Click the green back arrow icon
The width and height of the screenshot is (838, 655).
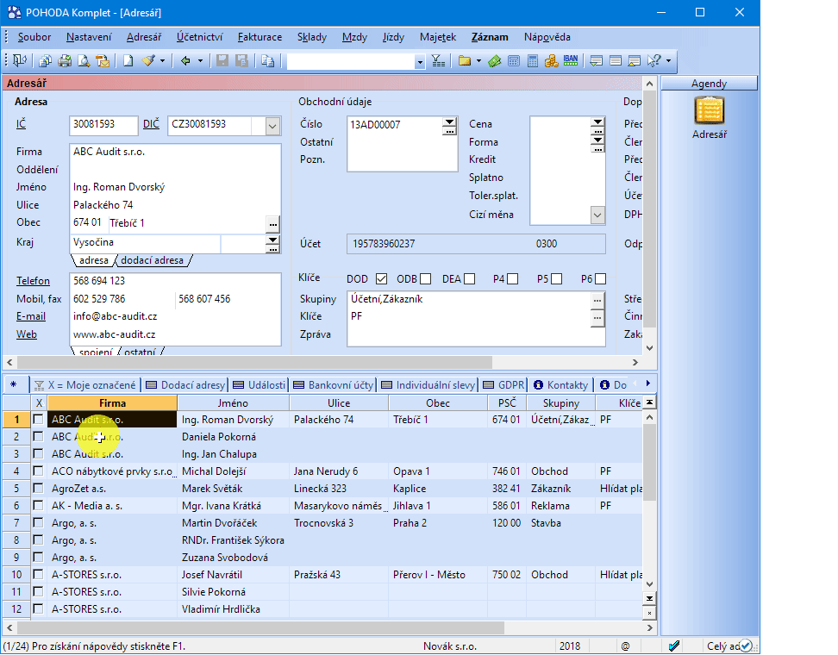pos(185,61)
